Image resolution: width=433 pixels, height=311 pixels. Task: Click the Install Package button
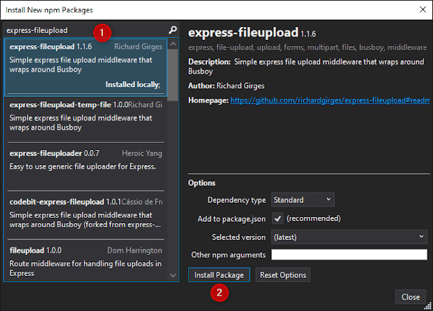[219, 275]
